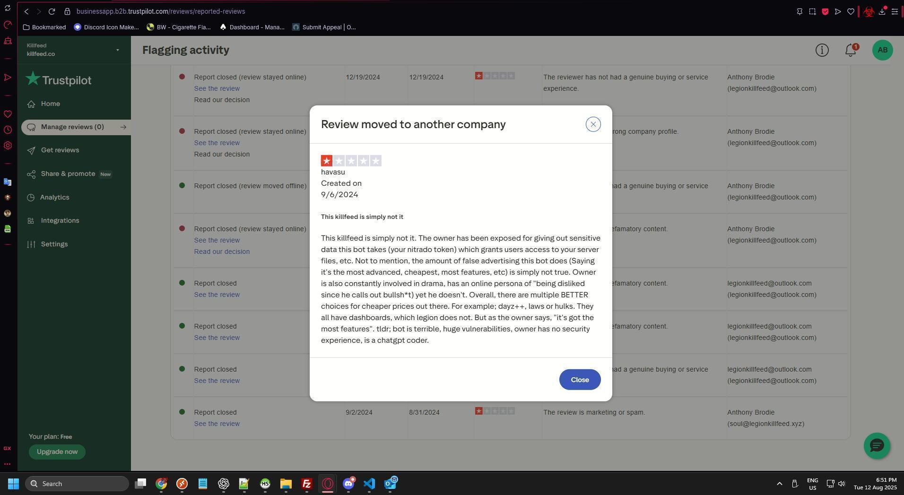Open the volume speaker icon in the tray
Screen dimensions: 904x495
point(842,484)
